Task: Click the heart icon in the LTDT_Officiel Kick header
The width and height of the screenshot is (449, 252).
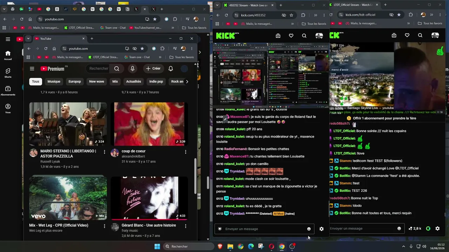Action: 407,35
